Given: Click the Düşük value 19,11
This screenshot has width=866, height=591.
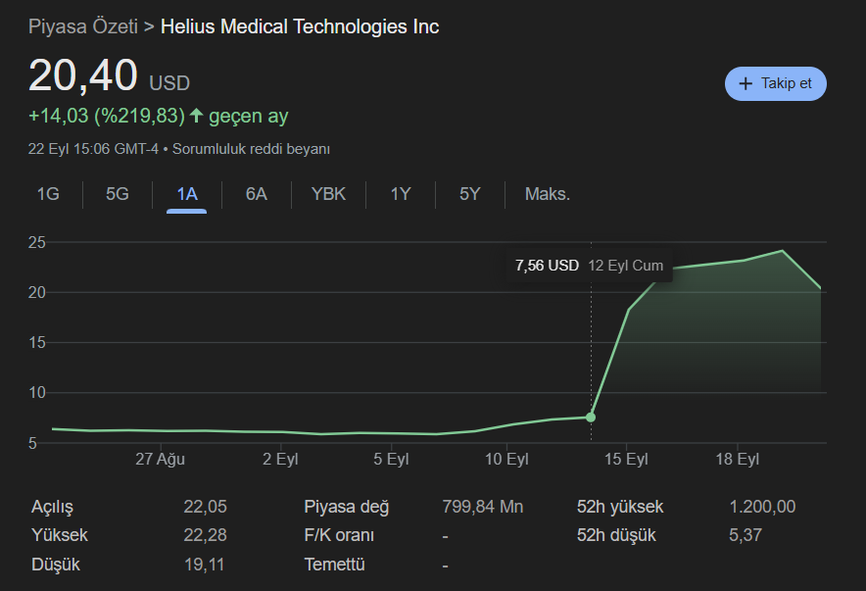Looking at the screenshot, I should (x=205, y=565).
